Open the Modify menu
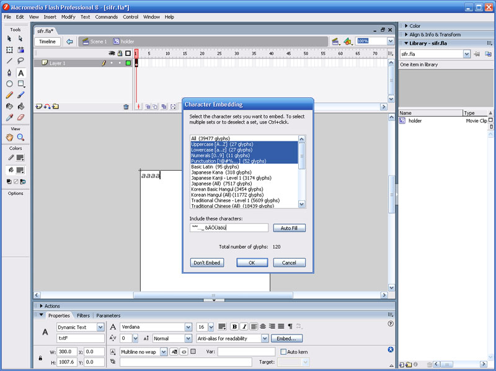The width and height of the screenshot is (496, 371). pos(68,17)
